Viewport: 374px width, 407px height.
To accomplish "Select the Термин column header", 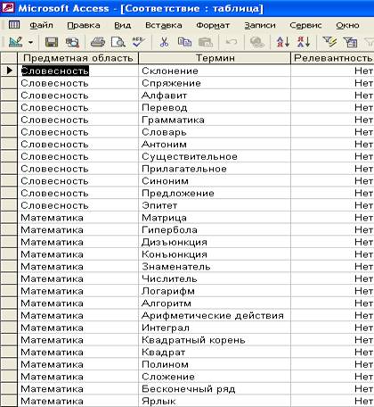I will 215,58.
